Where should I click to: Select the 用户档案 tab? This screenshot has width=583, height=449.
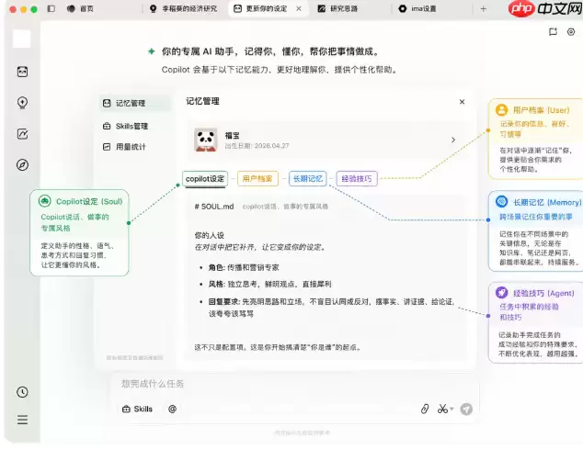pos(257,179)
